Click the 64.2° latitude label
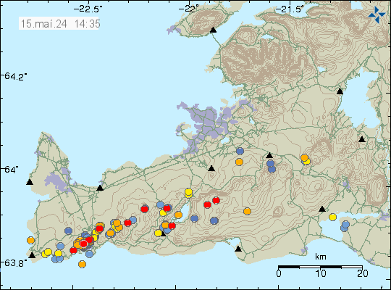 (15, 76)
